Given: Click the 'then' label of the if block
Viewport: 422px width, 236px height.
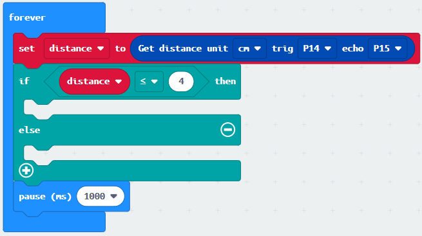Looking at the screenshot, I should tap(225, 81).
